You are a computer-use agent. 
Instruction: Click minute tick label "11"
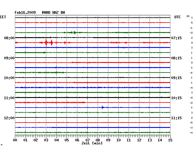coord(129,140)
